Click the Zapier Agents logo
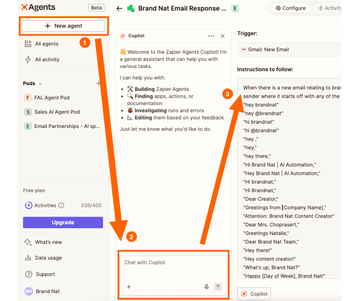359x301 pixels. coord(39,7)
